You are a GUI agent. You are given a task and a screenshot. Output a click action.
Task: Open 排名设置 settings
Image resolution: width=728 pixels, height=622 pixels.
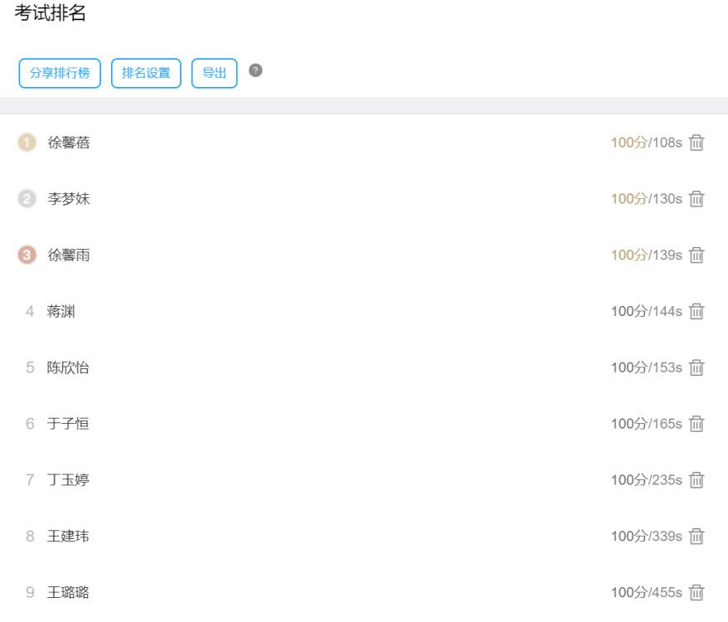point(146,73)
